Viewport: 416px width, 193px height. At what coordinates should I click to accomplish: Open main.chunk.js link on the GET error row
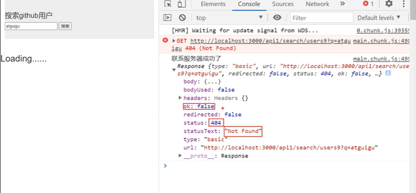[x=381, y=41]
